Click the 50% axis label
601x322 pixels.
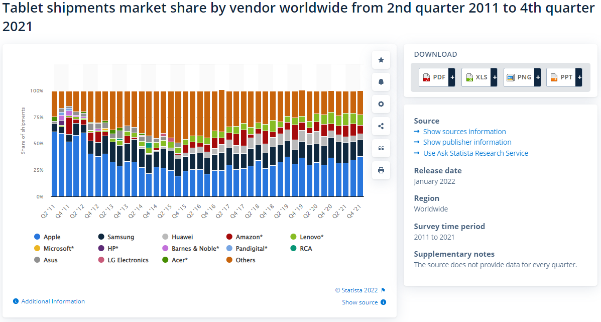point(38,143)
